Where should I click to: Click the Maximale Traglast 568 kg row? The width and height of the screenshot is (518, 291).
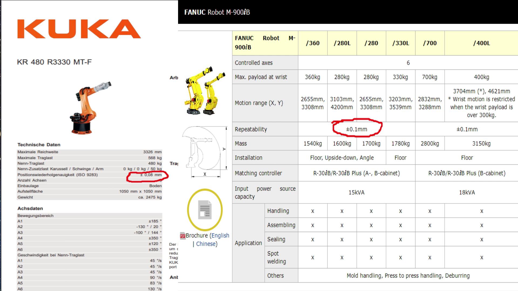pyautogui.click(x=89, y=158)
